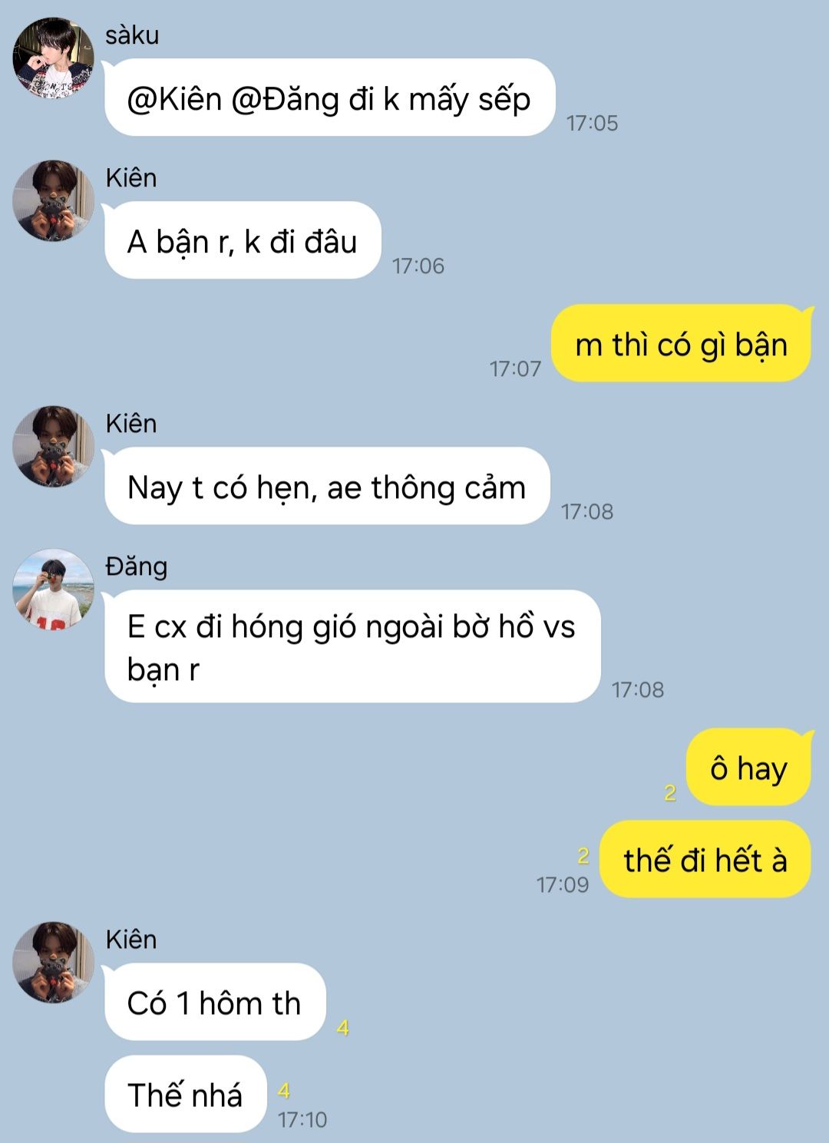This screenshot has width=829, height=1143.
Task: Select the 'Thế nhá' message bubble
Action: [x=185, y=1094]
